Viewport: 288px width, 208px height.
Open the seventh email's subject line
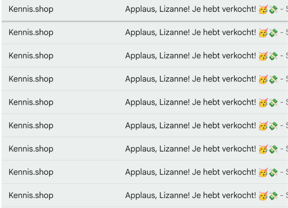coord(191,149)
